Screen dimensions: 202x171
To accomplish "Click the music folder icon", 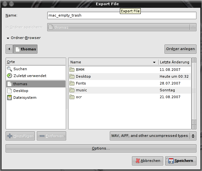I will 72,90.
